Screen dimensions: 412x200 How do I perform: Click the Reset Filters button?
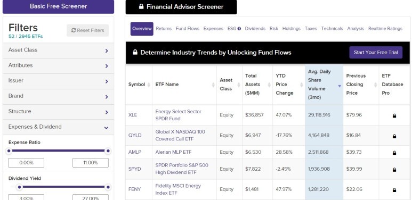tap(87, 30)
